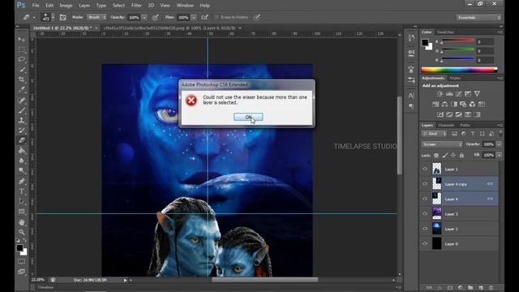
Task: Toggle Quick Mask mode in toolbox
Action: 22,261
